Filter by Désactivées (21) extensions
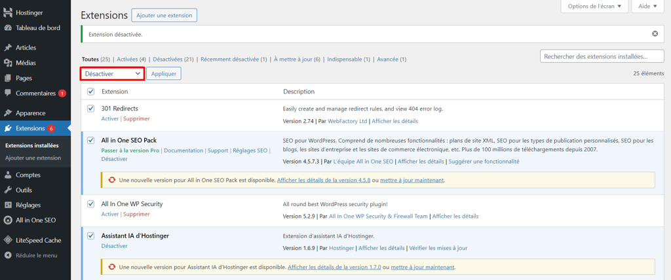This screenshot has height=280, width=671. [173, 60]
